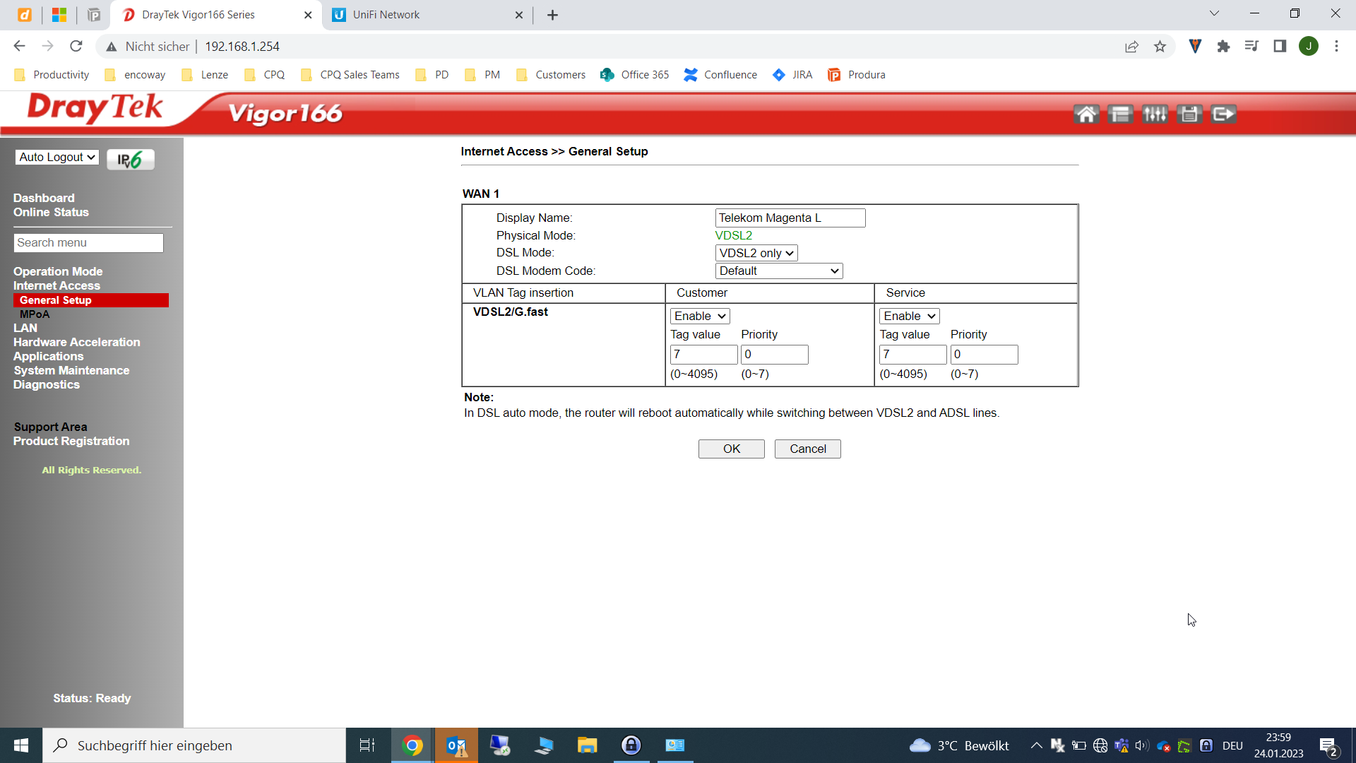This screenshot has width=1356, height=763.
Task: Click the Cancel button
Action: [x=808, y=449]
